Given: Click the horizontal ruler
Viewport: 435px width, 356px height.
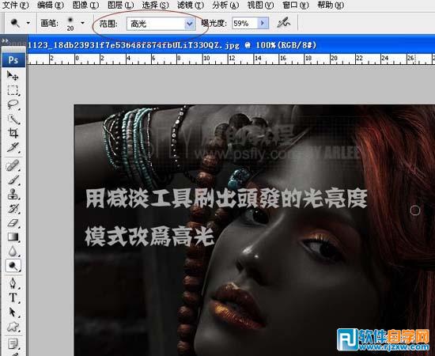Looking at the screenshot, I should [231, 59].
